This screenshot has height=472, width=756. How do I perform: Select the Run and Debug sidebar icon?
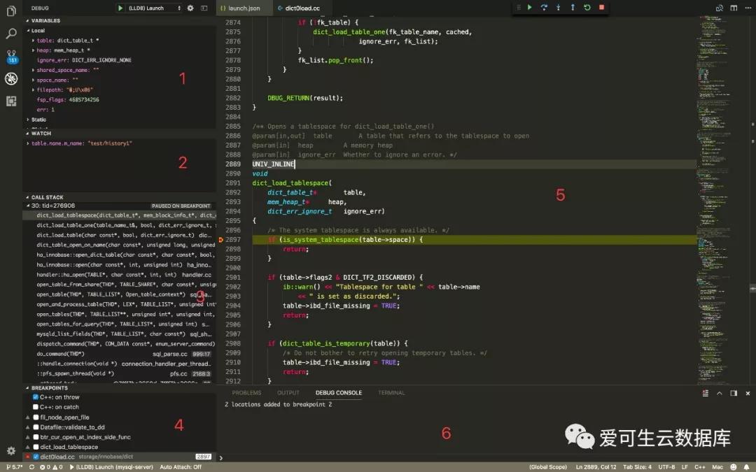11,79
